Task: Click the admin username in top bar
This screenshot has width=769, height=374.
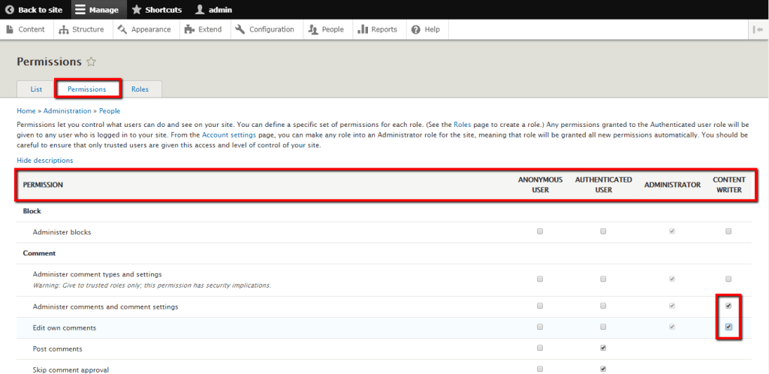Action: pos(220,10)
